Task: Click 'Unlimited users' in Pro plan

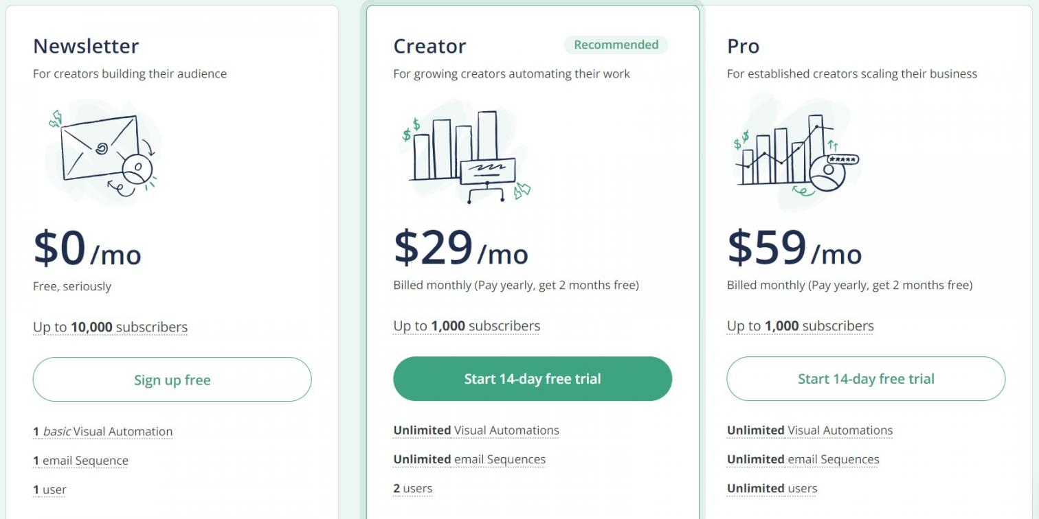Action: (x=772, y=489)
